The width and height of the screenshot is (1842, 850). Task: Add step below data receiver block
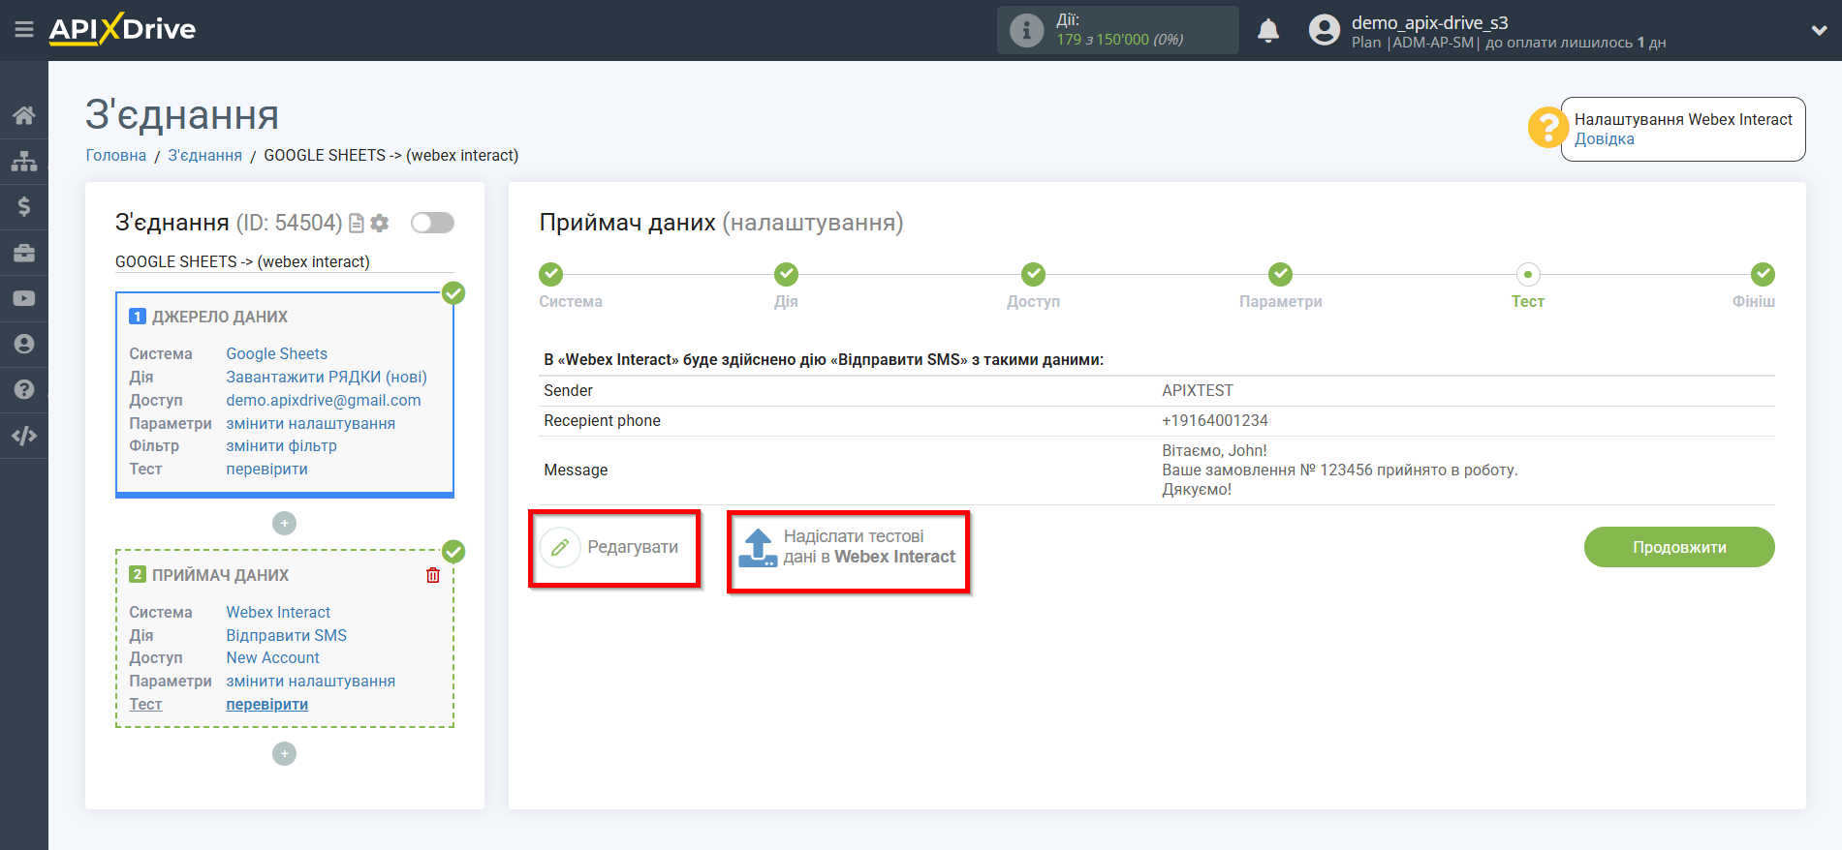(284, 754)
